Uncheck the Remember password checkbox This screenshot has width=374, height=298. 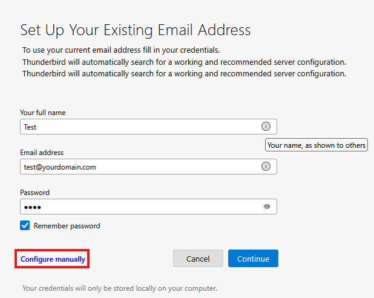[25, 226]
